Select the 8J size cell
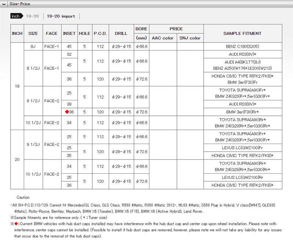The image size is (293, 244). tap(33, 47)
